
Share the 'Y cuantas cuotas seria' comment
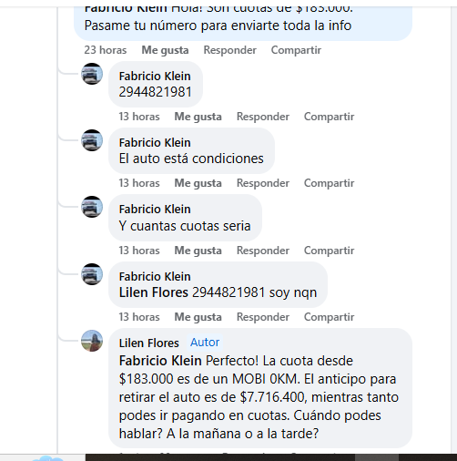(329, 251)
